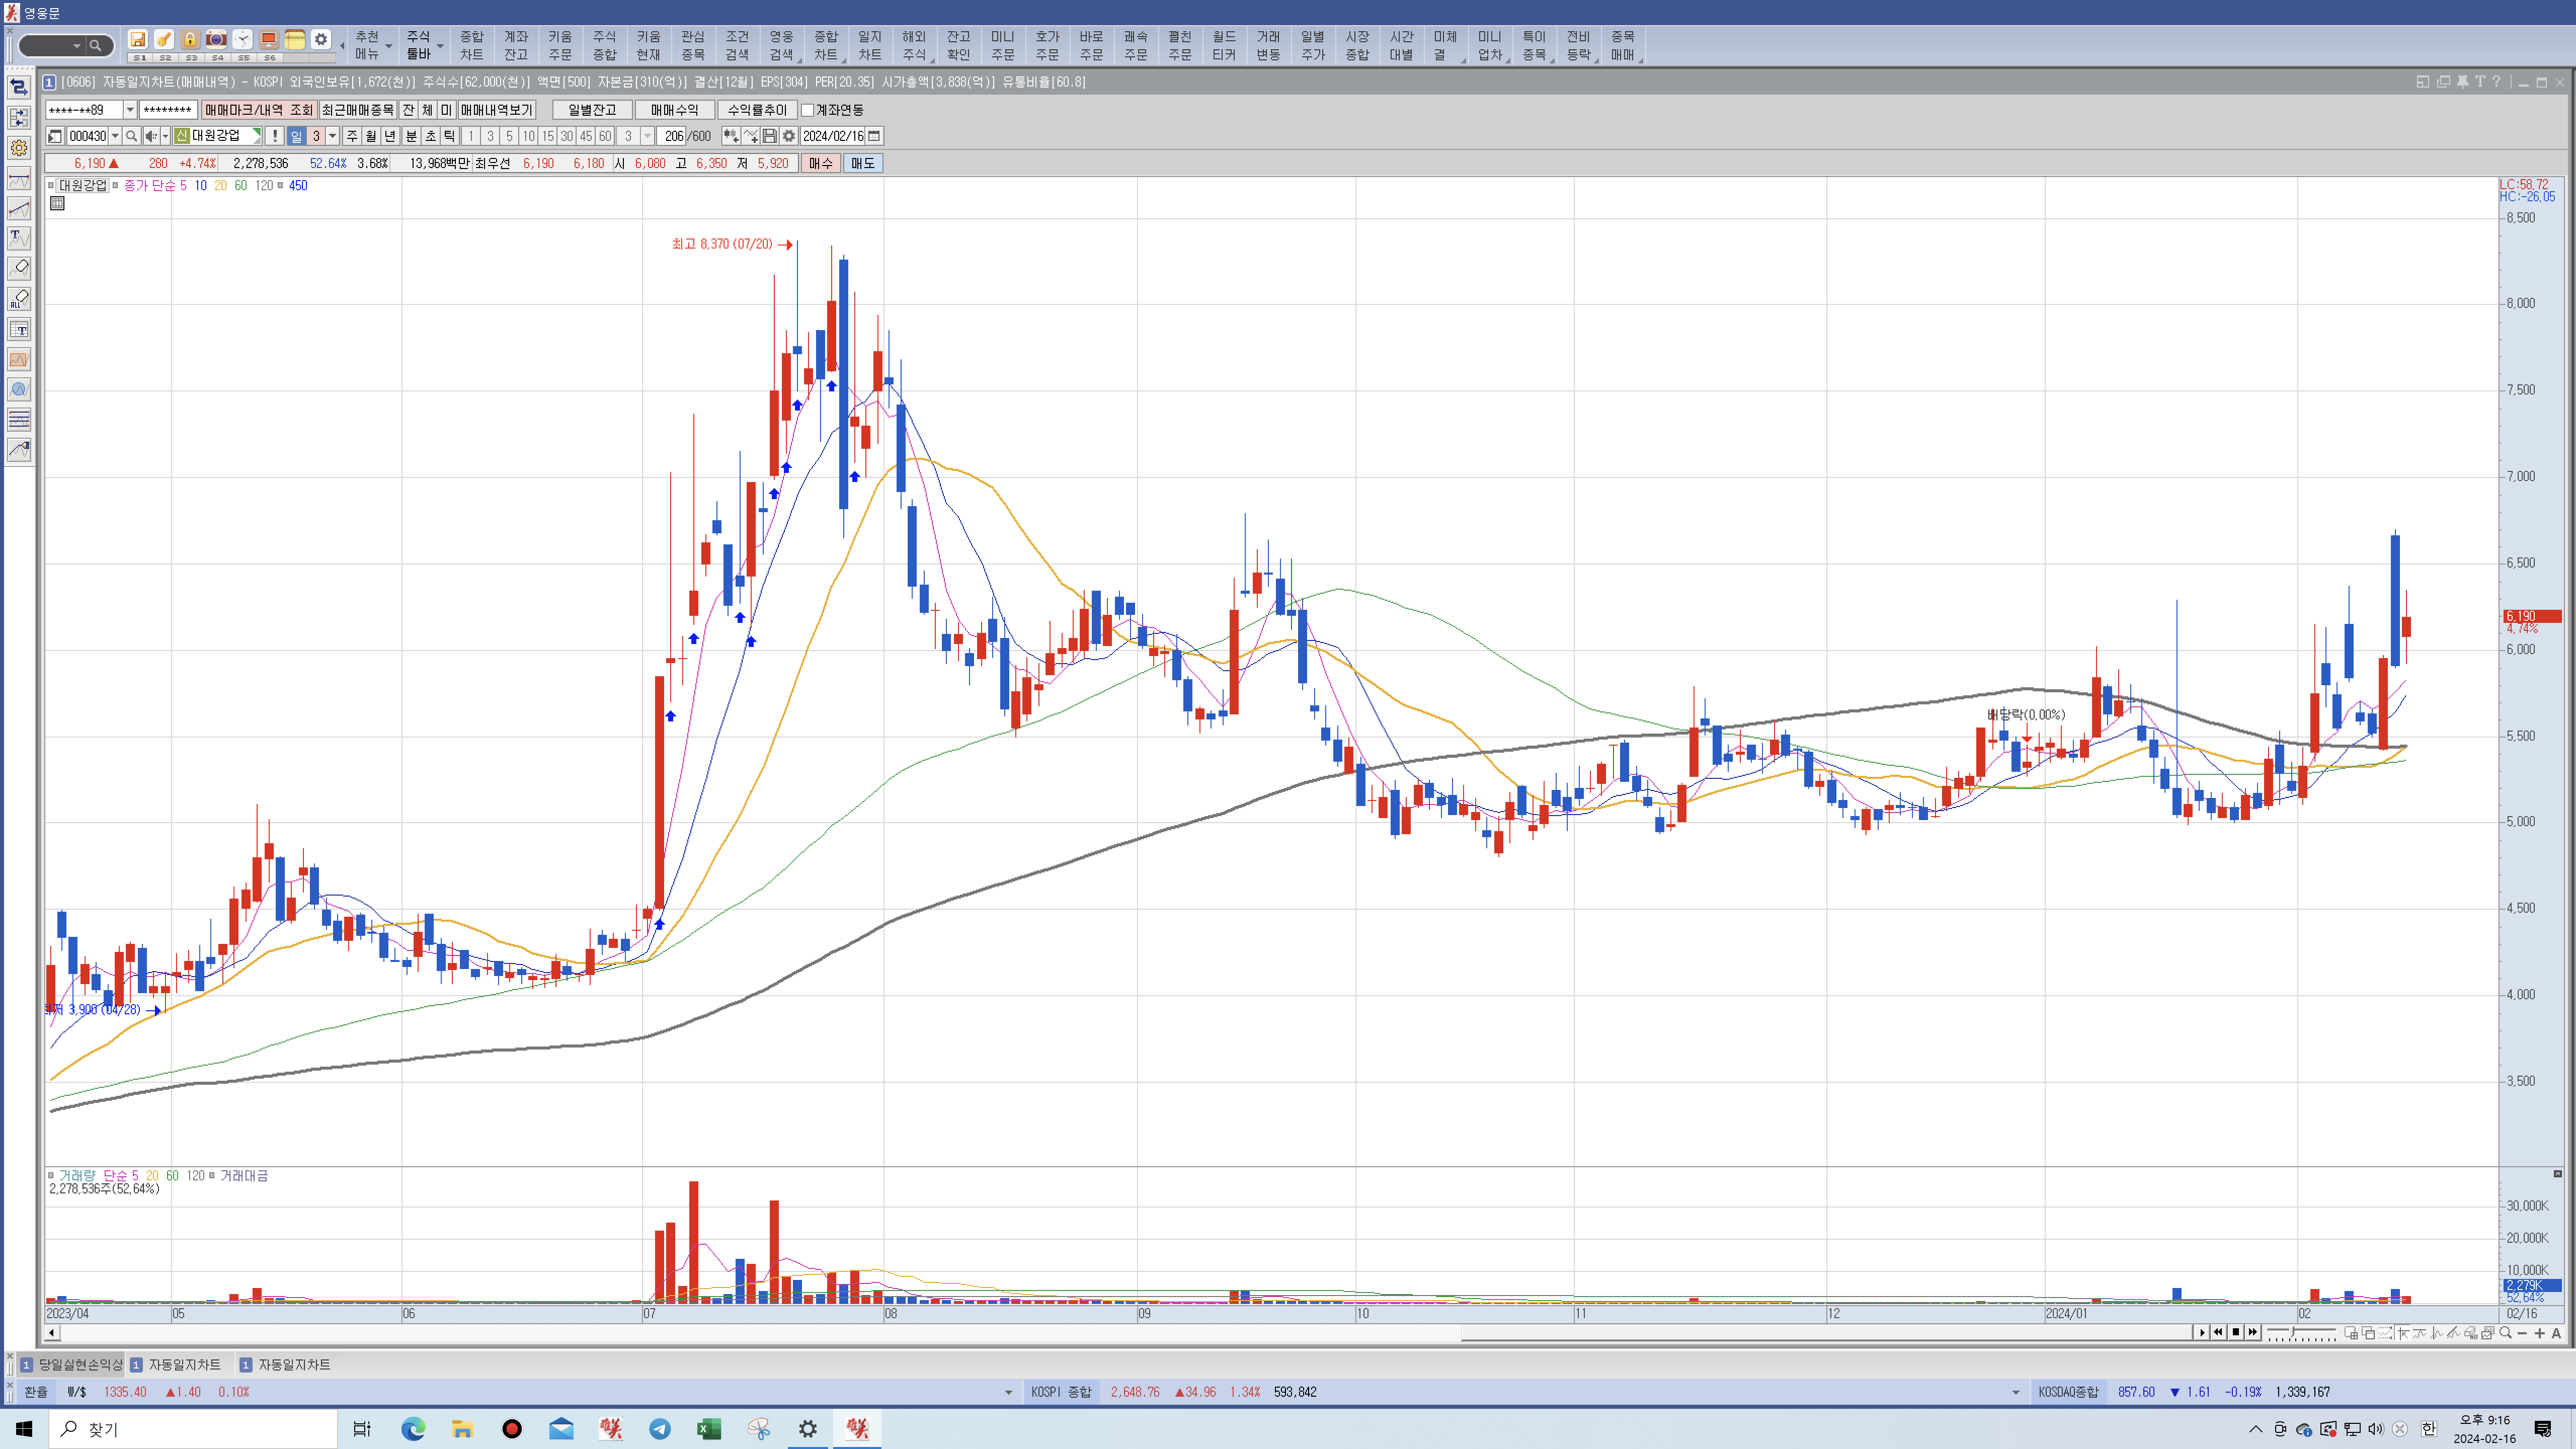This screenshot has width=2576, height=1449.
Task: Click the blue 매도 sell button
Action: 863,163
